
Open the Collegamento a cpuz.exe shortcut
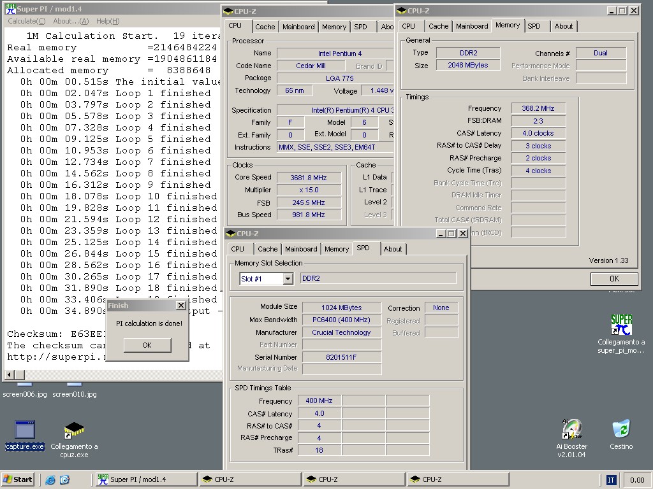74,439
